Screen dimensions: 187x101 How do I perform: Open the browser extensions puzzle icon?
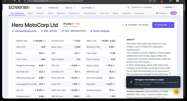tap(170, 1)
